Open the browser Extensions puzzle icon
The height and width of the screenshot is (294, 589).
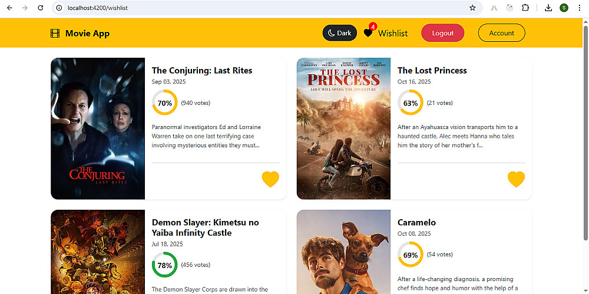525,8
